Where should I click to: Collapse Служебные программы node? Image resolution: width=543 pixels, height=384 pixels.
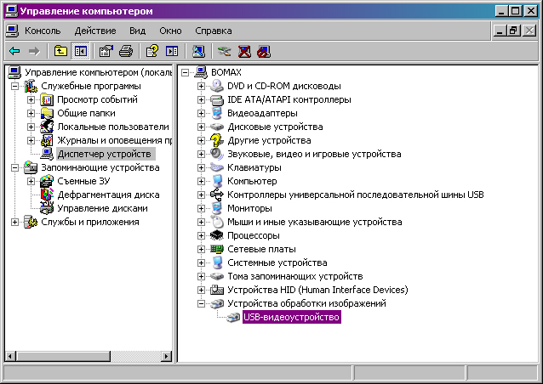pos(14,86)
